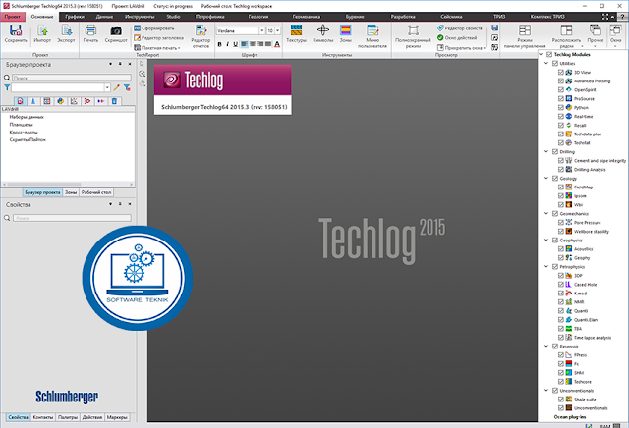Click Python tab icon in project browser
Screen dimensions: 629x428
tap(61, 101)
